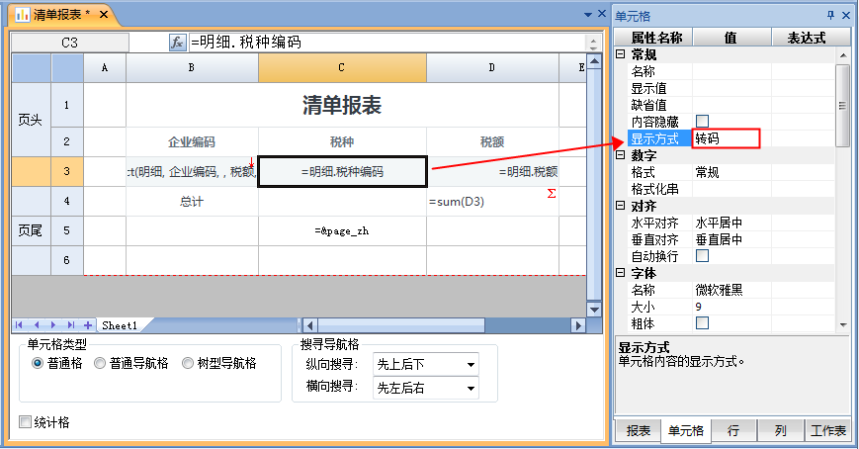
Task: Collapse the 数字 property group
Action: [x=620, y=155]
